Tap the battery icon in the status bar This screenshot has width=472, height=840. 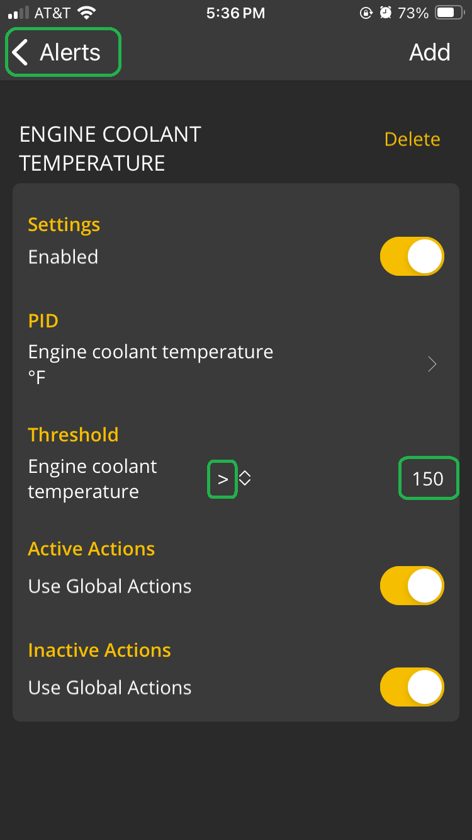coord(451,11)
